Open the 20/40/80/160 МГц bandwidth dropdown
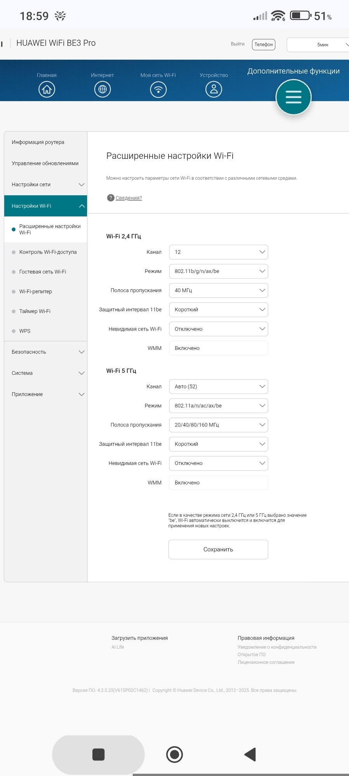Image resolution: width=349 pixels, height=776 pixels. (219, 425)
